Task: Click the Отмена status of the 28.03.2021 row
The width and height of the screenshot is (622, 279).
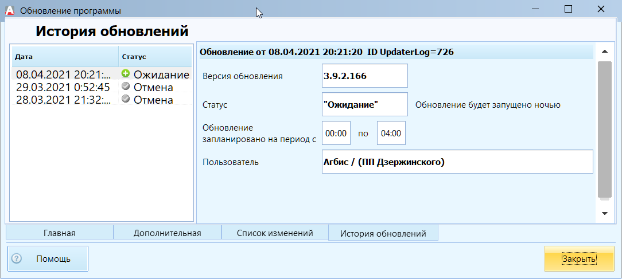Action: tap(155, 100)
